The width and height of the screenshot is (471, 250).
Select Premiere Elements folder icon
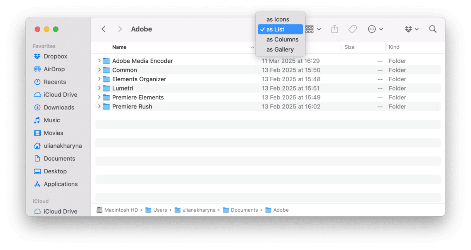[107, 97]
